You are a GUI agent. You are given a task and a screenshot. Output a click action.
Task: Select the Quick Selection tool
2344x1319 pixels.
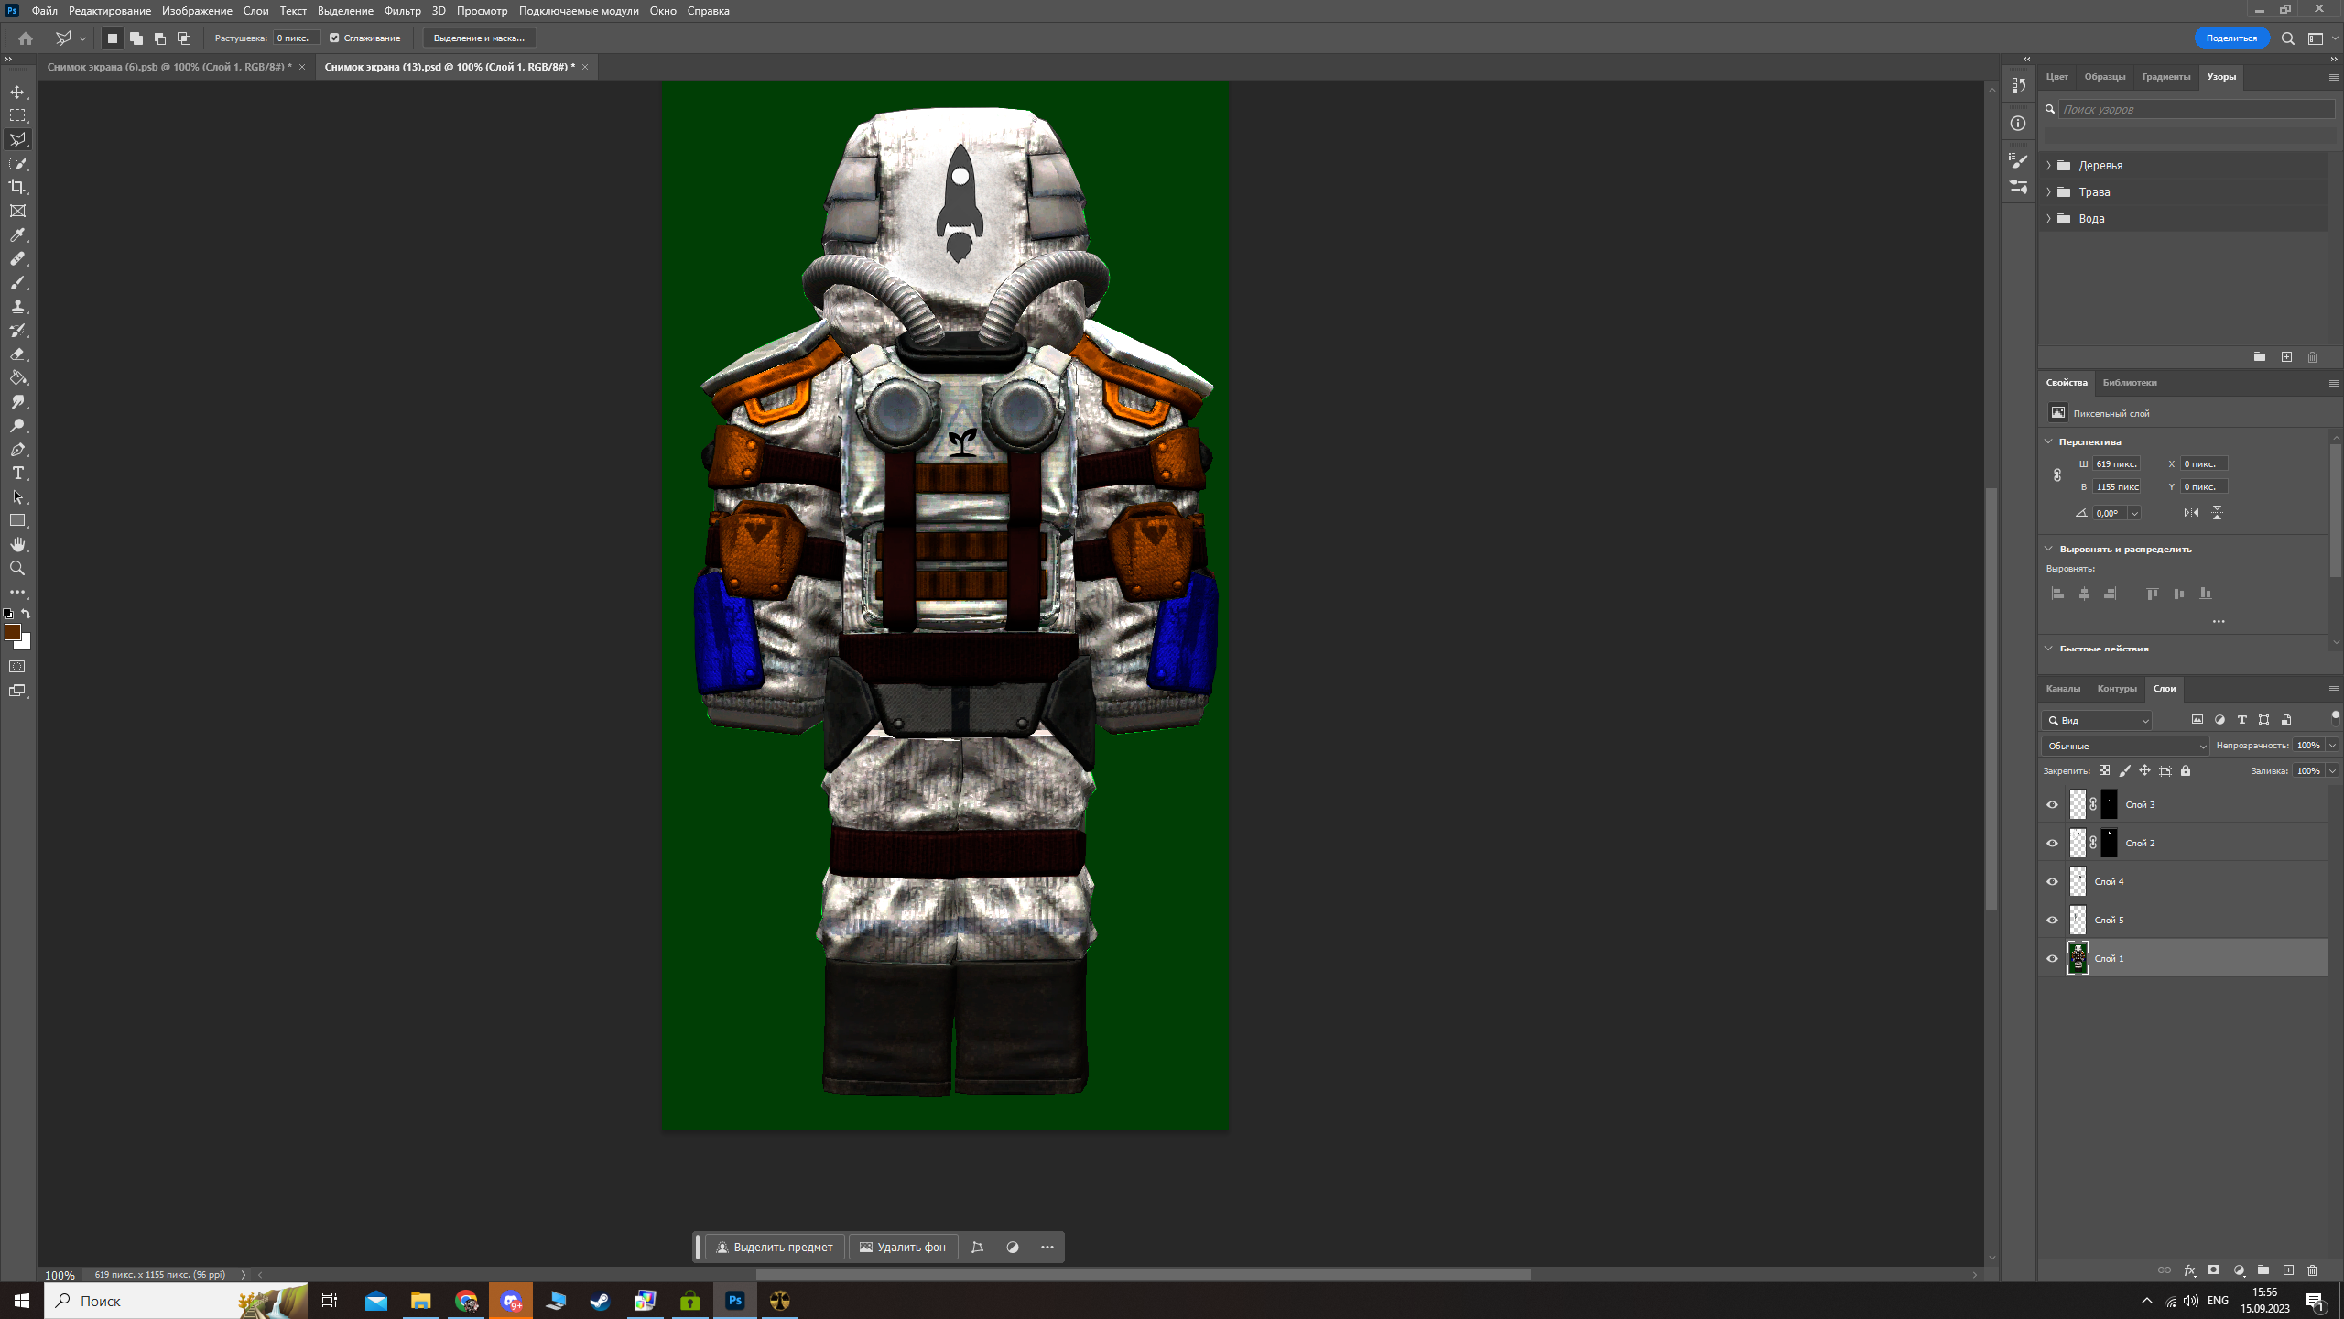coord(17,163)
